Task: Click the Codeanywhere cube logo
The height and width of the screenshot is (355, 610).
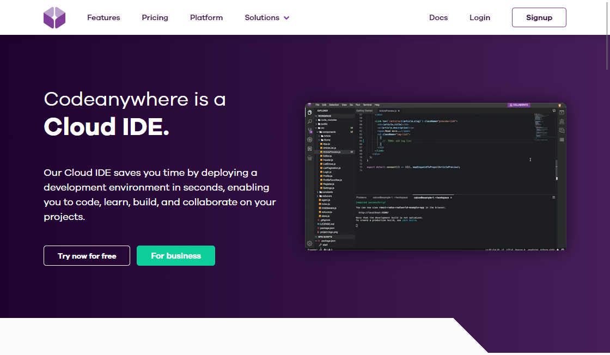Action: (54, 17)
